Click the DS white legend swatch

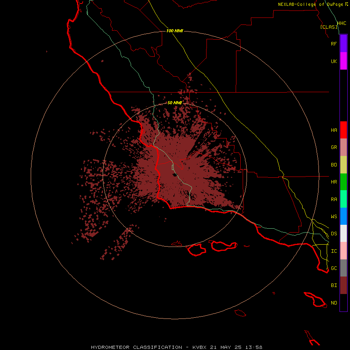click(x=343, y=233)
